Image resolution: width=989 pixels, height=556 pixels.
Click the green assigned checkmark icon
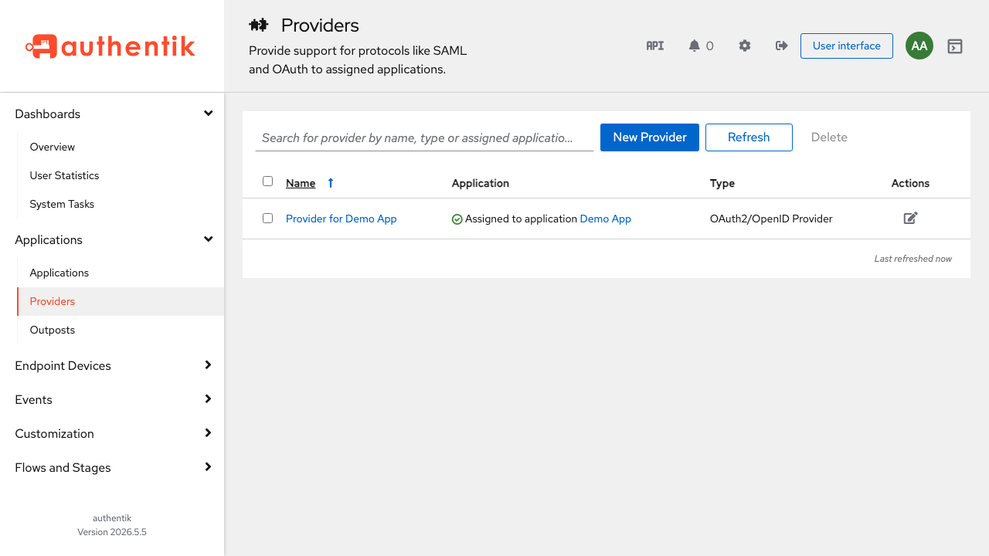pyautogui.click(x=457, y=219)
